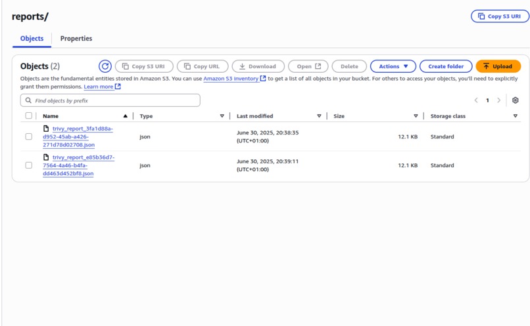Open the table preferences gear icon
Screen dimensions: 530x326
[515, 100]
